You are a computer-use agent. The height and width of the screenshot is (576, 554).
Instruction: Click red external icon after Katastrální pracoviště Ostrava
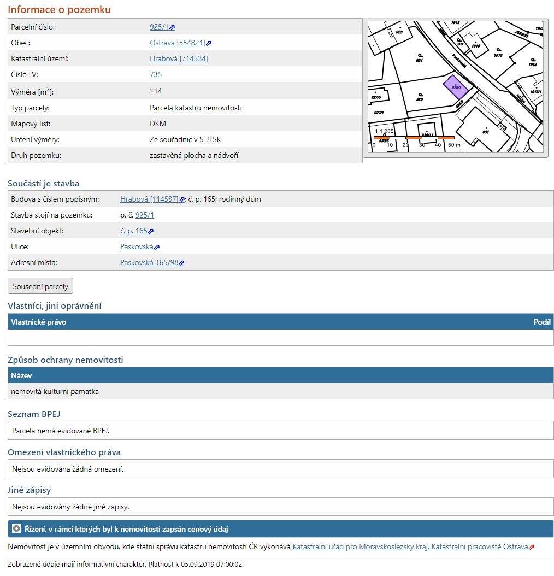(x=531, y=547)
